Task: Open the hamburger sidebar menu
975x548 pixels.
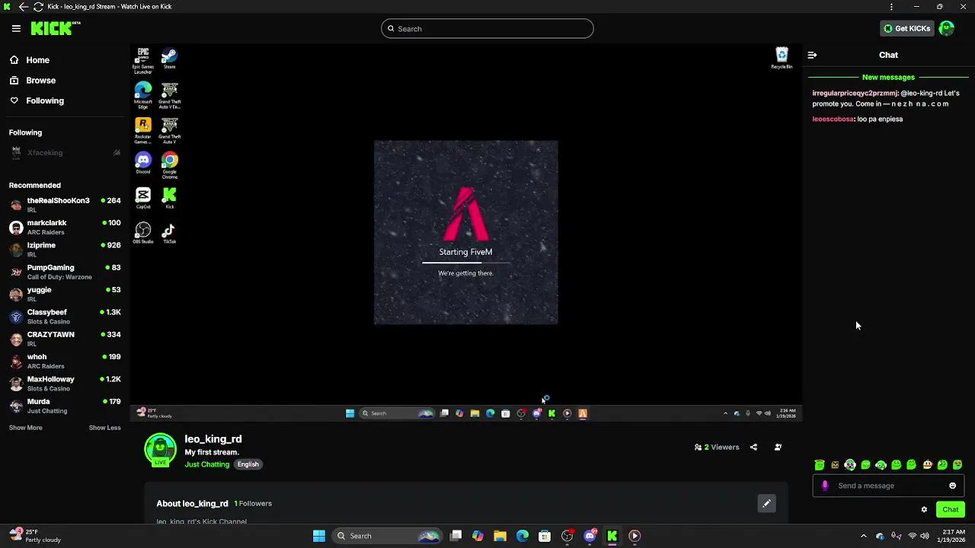Action: pyautogui.click(x=16, y=28)
